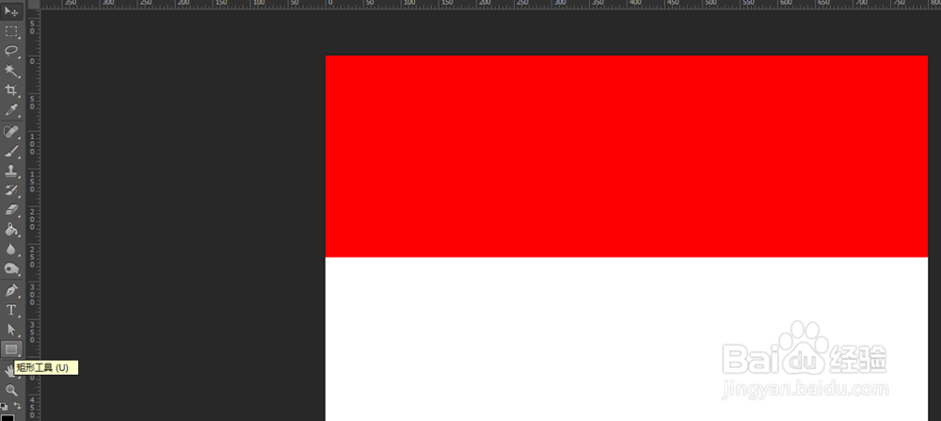
Task: Select the Paint Bucket tool
Action: click(x=11, y=230)
